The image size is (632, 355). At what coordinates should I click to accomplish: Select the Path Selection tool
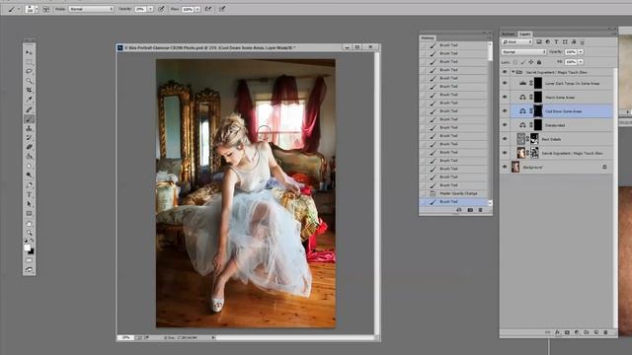(29, 204)
